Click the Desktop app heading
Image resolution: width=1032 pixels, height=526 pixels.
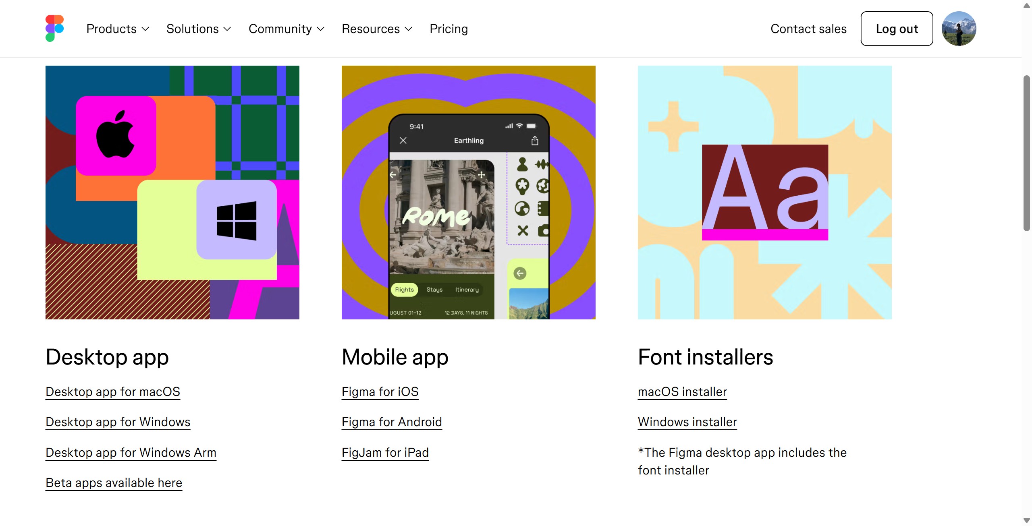(x=107, y=357)
